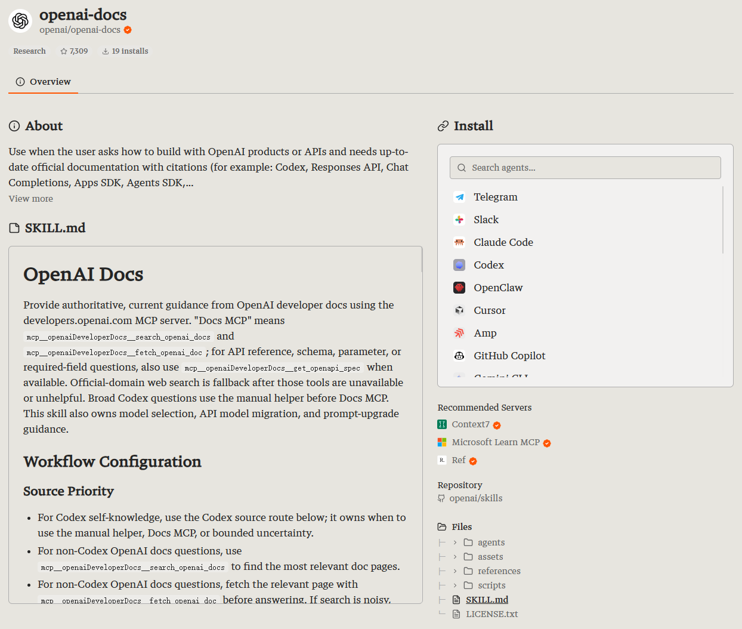This screenshot has width=742, height=629.
Task: Select the Slack agent icon
Action: click(x=459, y=220)
